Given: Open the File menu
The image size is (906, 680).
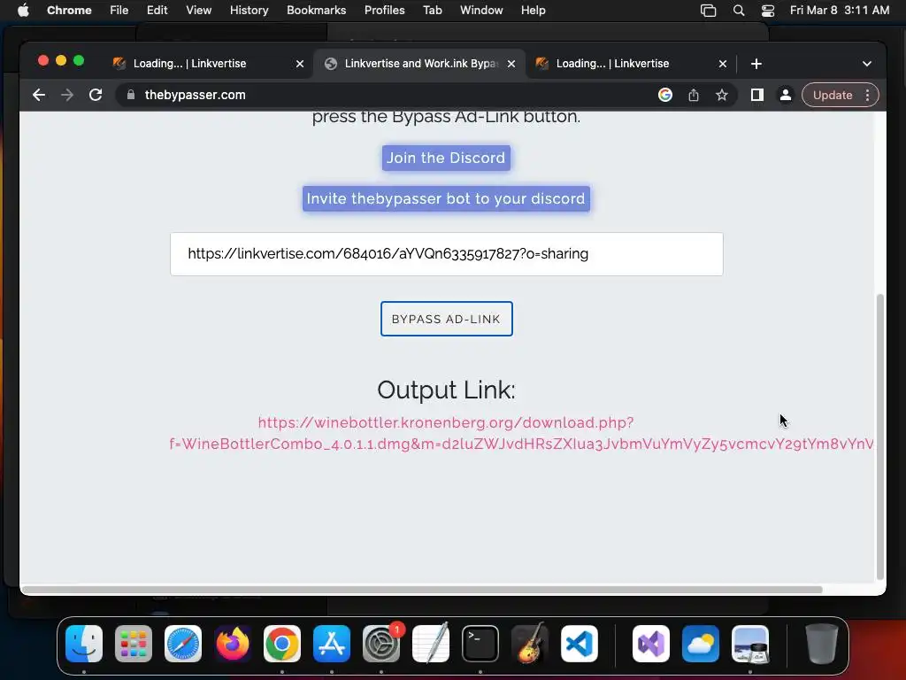Looking at the screenshot, I should pyautogui.click(x=119, y=11).
